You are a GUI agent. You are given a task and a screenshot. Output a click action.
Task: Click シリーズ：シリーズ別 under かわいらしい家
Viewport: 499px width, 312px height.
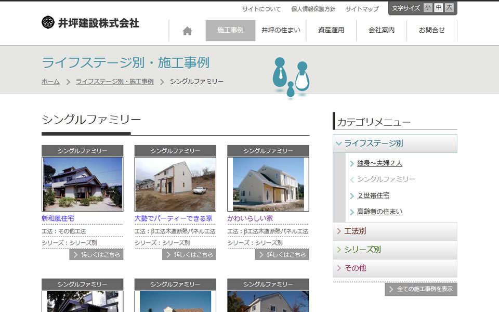tap(255, 243)
